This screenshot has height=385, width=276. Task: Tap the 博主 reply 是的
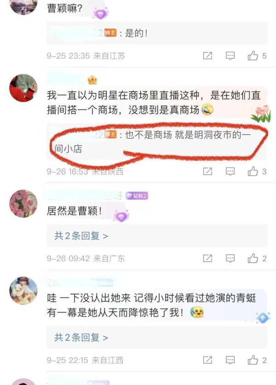tap(157, 33)
